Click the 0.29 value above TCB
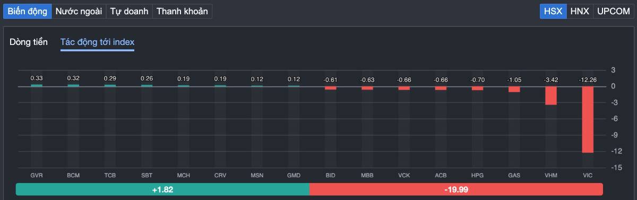The width and height of the screenshot is (637, 200). [110, 78]
